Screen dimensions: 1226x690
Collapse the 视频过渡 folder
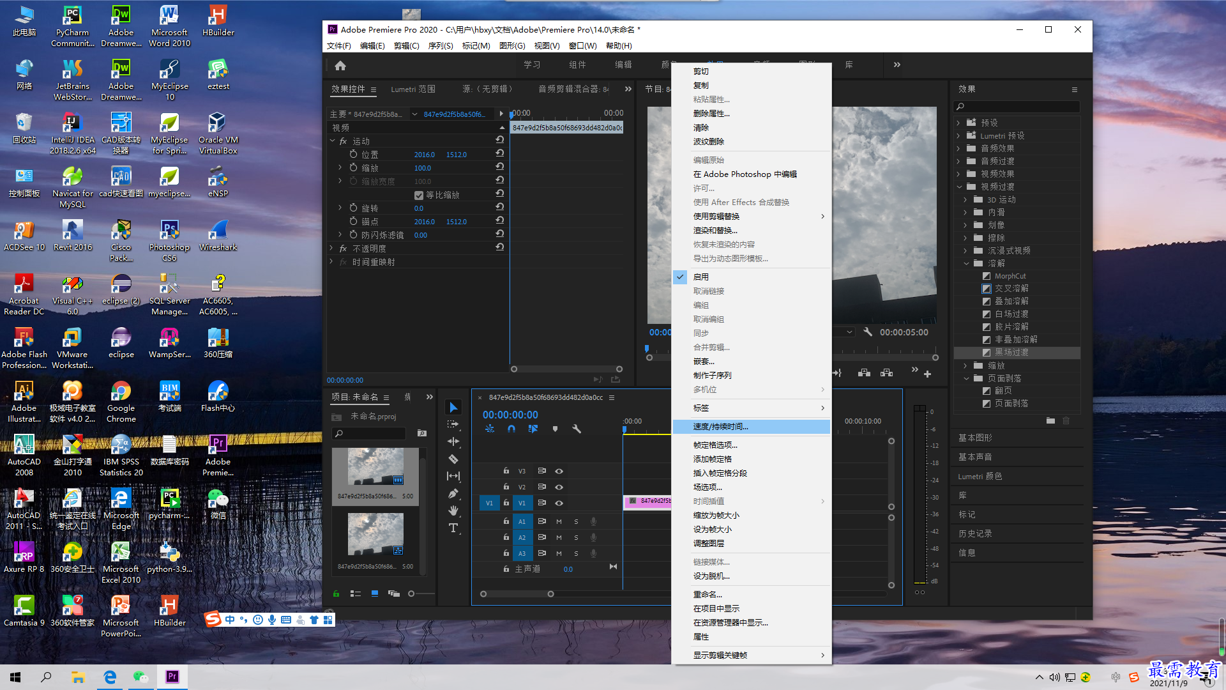coord(959,187)
